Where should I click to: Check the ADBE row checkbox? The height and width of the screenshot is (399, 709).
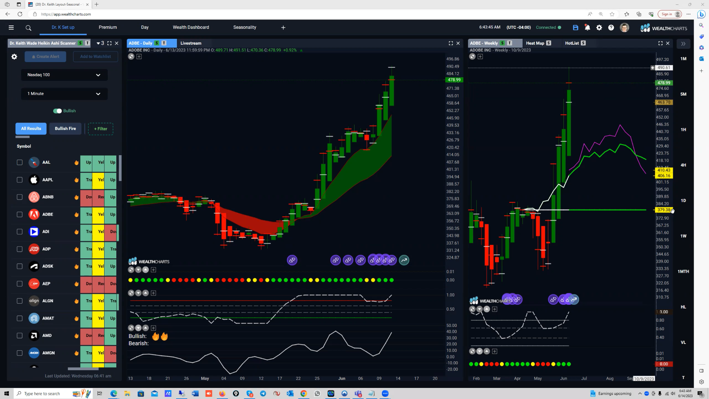click(20, 214)
